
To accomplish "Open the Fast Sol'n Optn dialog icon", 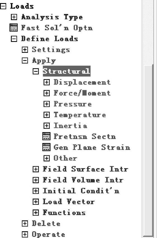I will [13, 28].
